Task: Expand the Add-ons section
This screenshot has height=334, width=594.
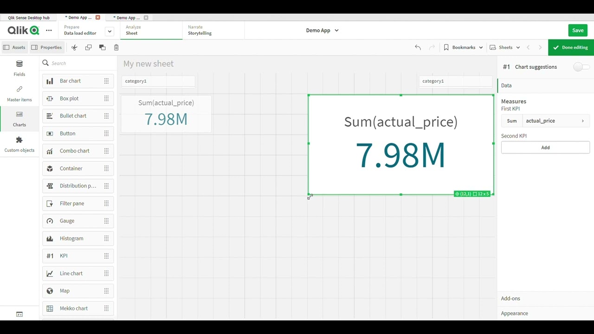Action: 545,298
